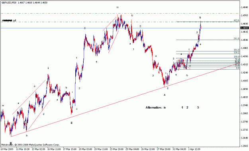Click the 1.3565 price axis label
The width and height of the screenshot is (249, 151).
244,146
